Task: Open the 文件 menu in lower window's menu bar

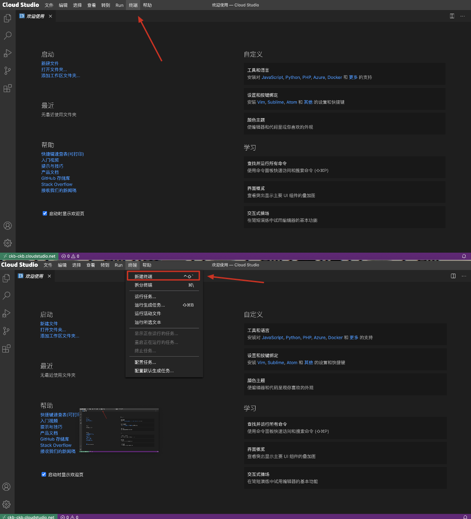Action: point(48,265)
